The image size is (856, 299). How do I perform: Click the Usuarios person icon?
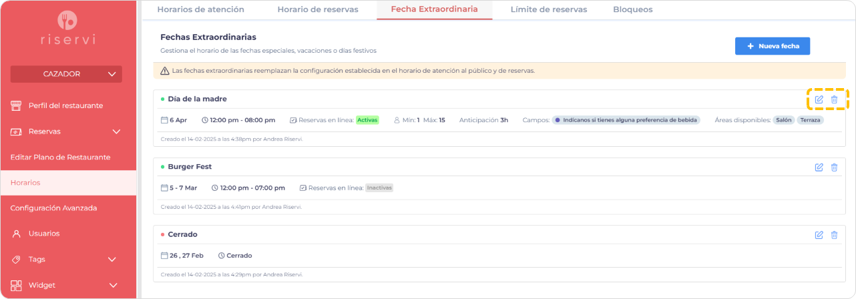click(16, 234)
